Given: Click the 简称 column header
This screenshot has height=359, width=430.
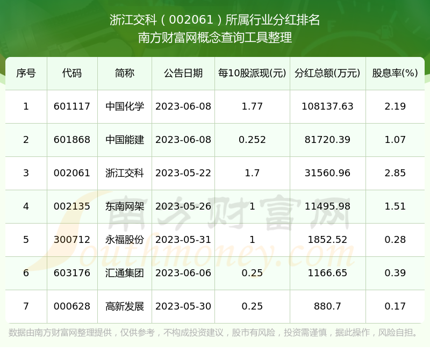Looking at the screenshot, I should click(125, 73).
